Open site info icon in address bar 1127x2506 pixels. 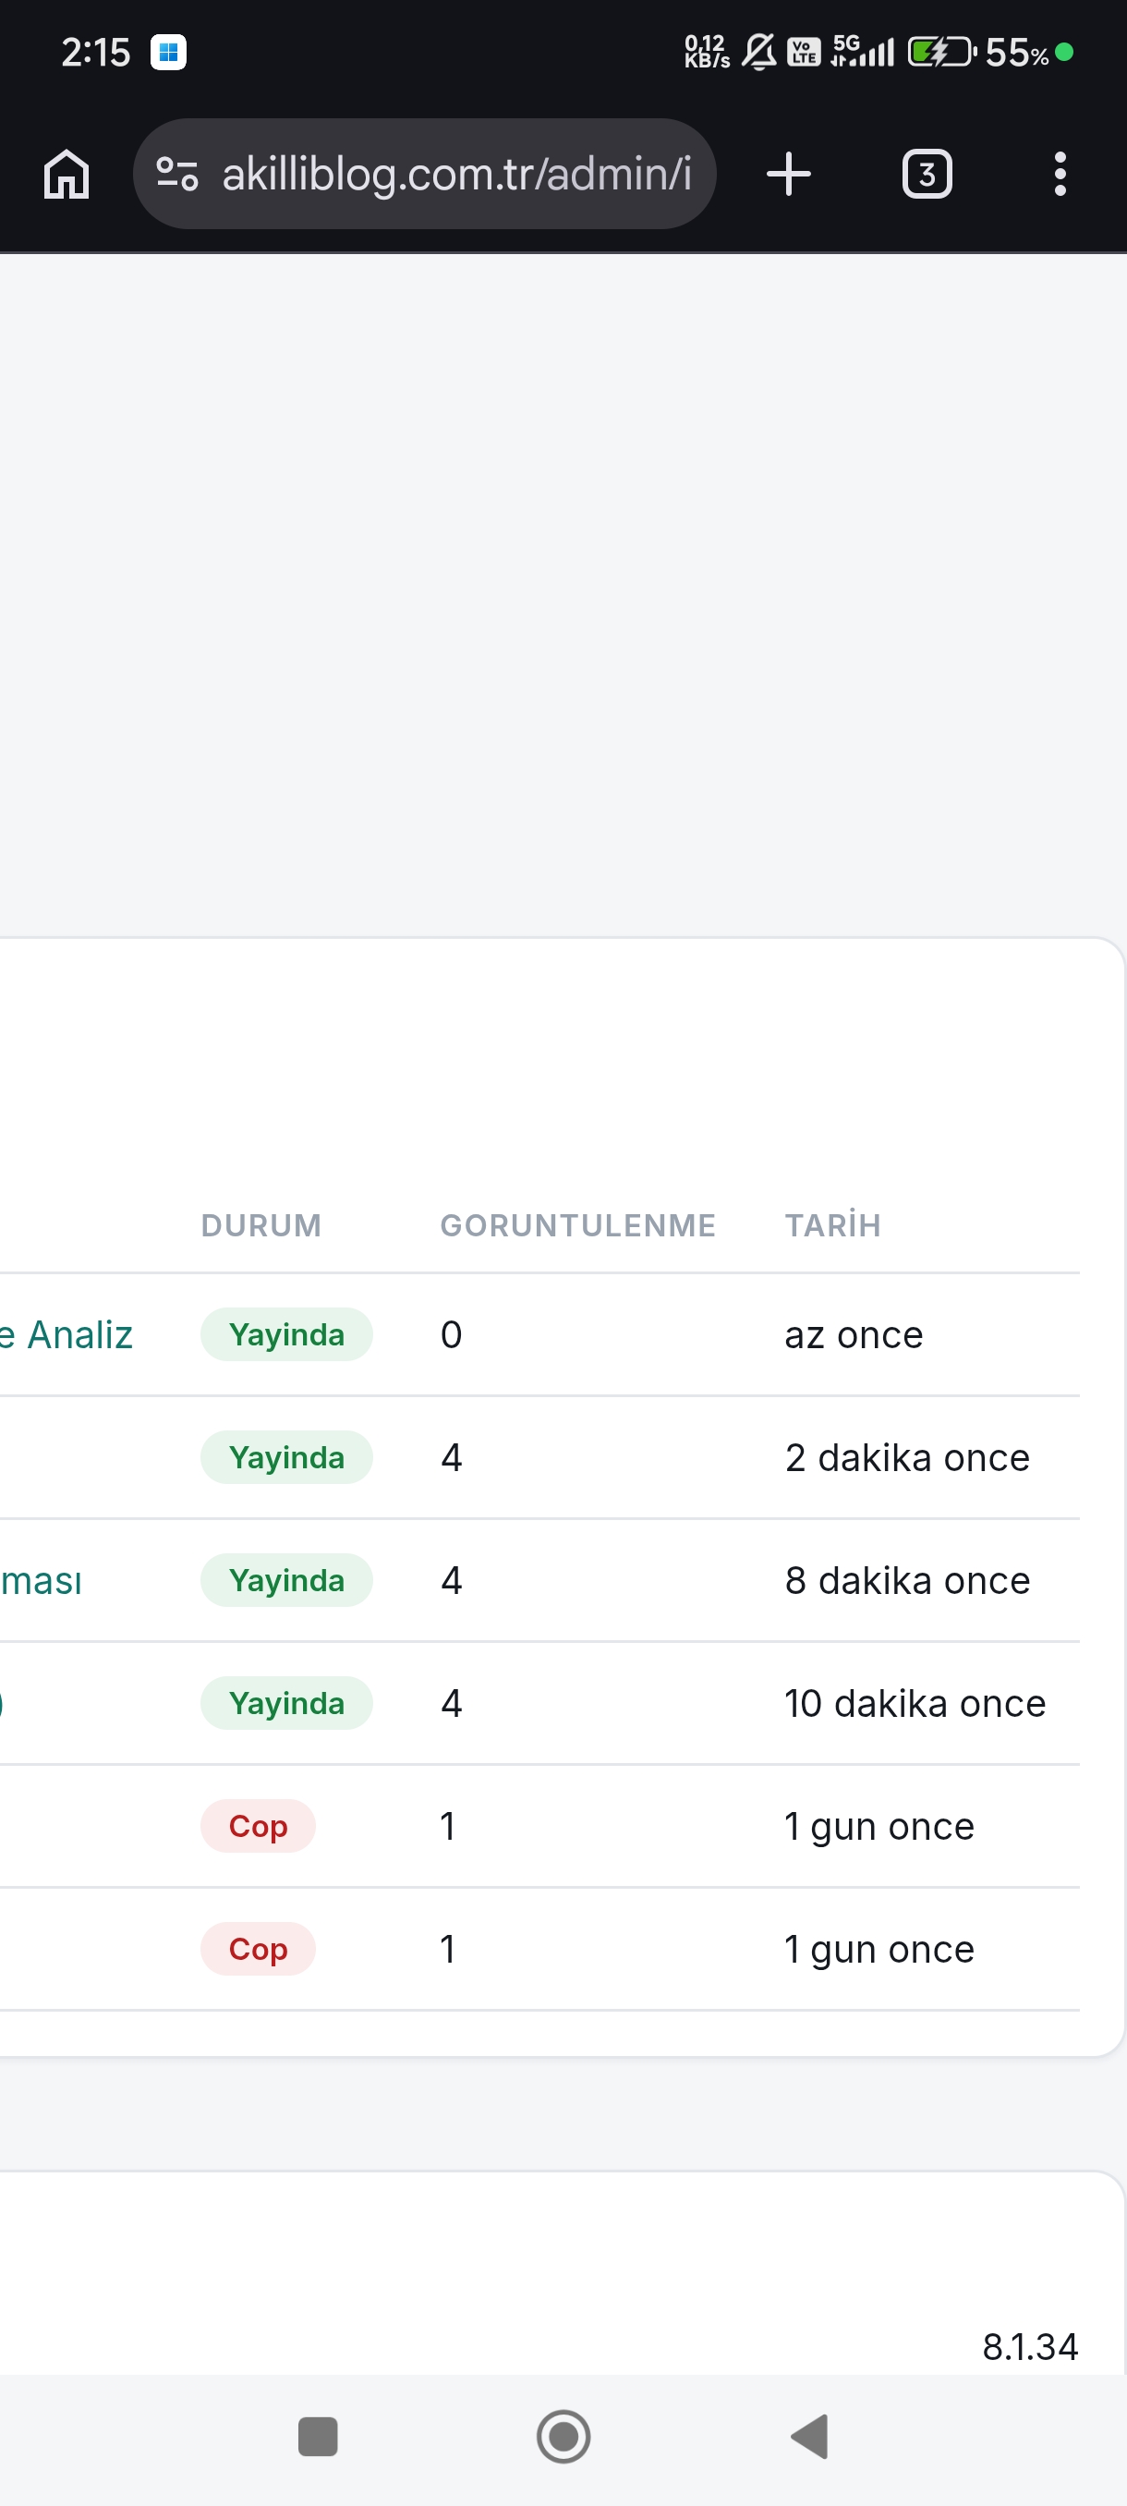(x=178, y=174)
